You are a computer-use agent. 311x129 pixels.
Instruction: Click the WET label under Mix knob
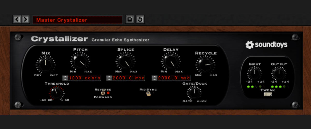[x=54, y=75]
